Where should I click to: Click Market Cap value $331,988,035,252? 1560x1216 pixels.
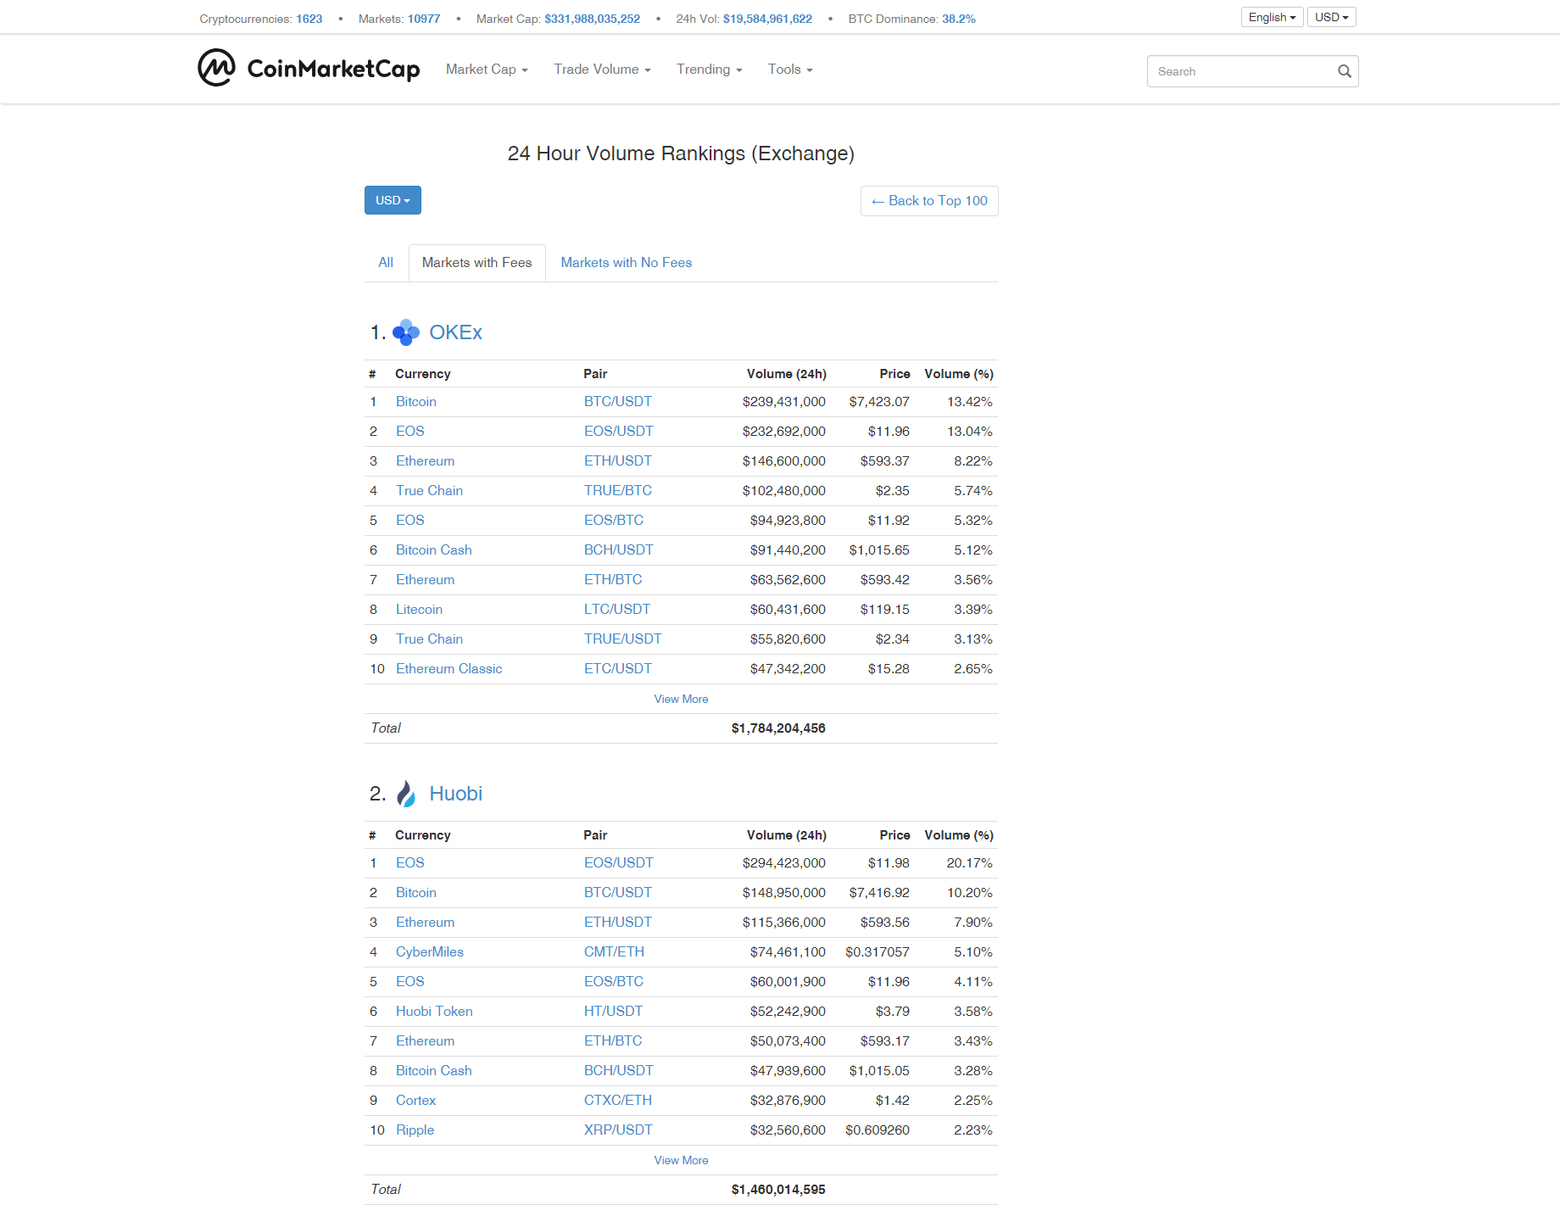click(x=593, y=19)
